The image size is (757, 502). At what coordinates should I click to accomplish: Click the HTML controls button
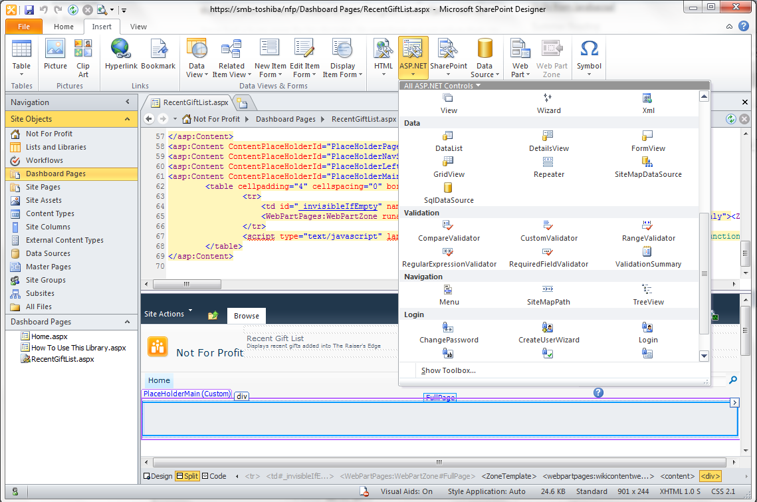coord(383,58)
